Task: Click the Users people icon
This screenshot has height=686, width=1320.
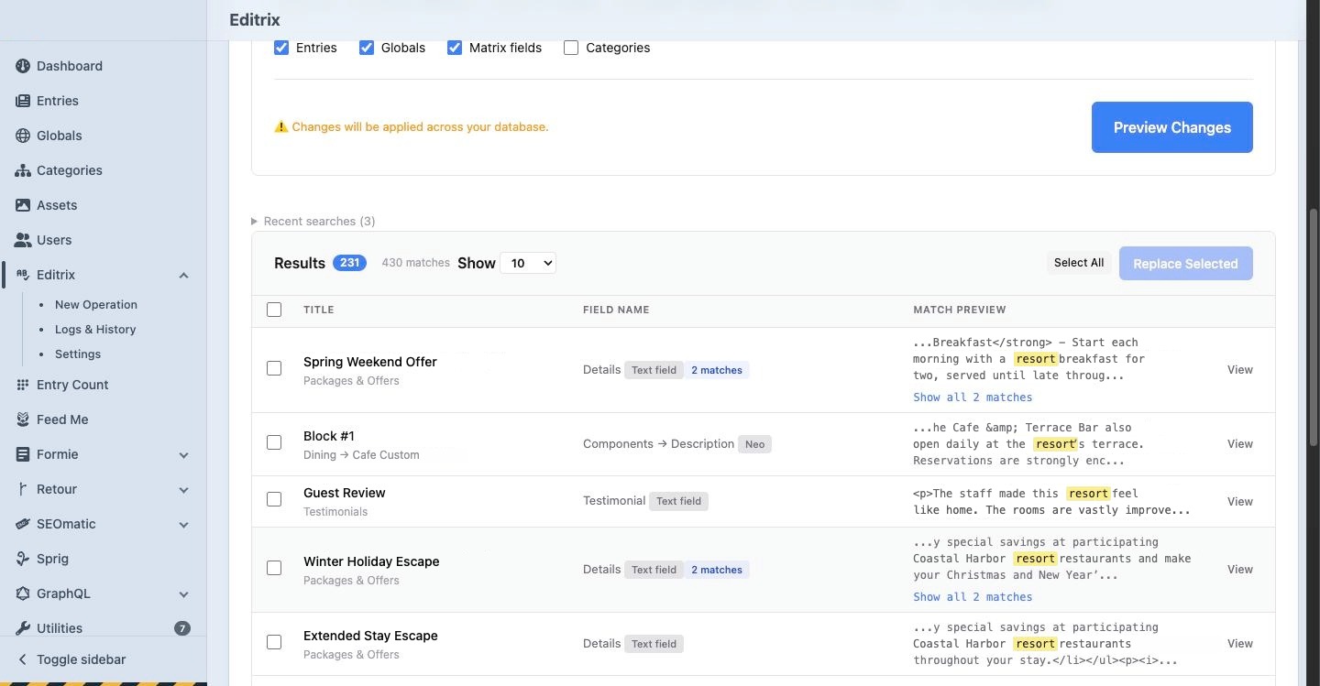Action: (23, 240)
